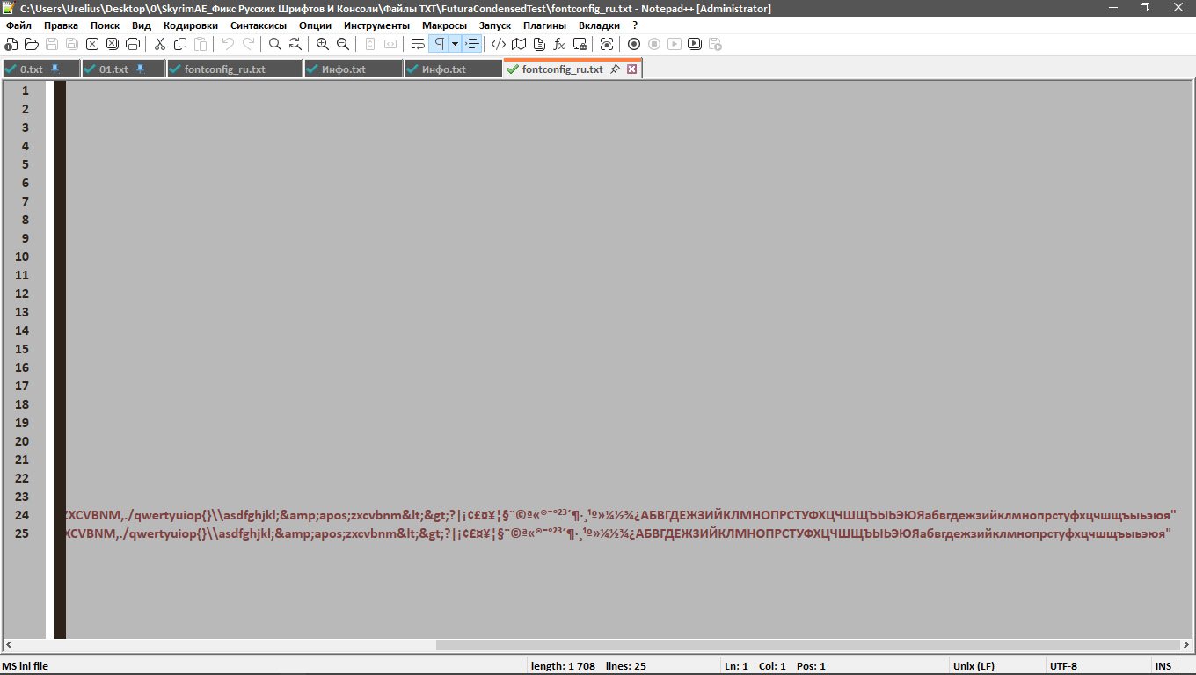Open the Document Map panel icon
This screenshot has height=675, width=1196.
point(518,44)
